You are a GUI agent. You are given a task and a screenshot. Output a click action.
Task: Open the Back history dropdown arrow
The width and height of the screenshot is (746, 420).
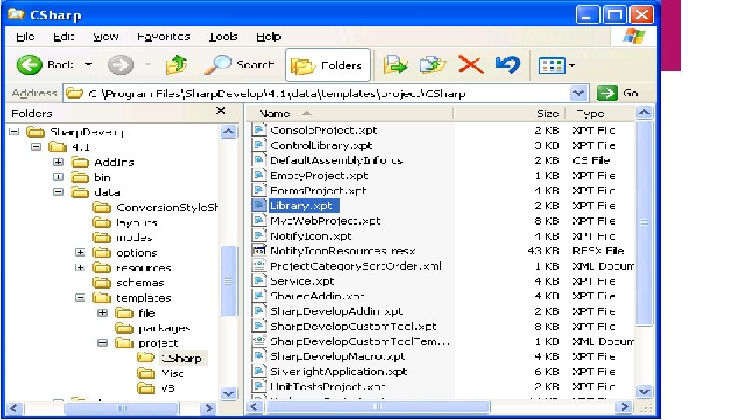(x=89, y=65)
